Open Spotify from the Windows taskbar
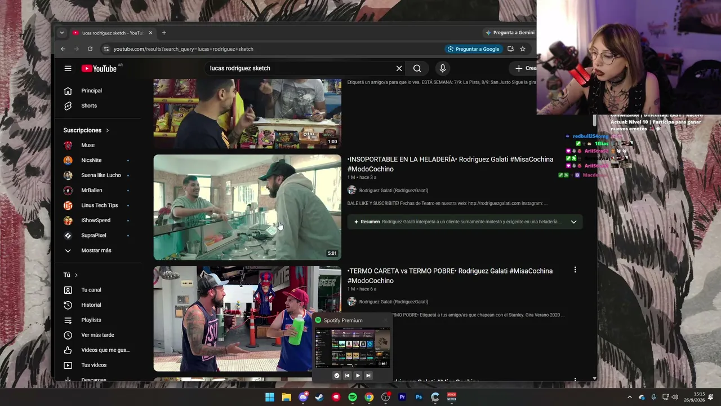Image resolution: width=721 pixels, height=406 pixels. click(x=353, y=397)
